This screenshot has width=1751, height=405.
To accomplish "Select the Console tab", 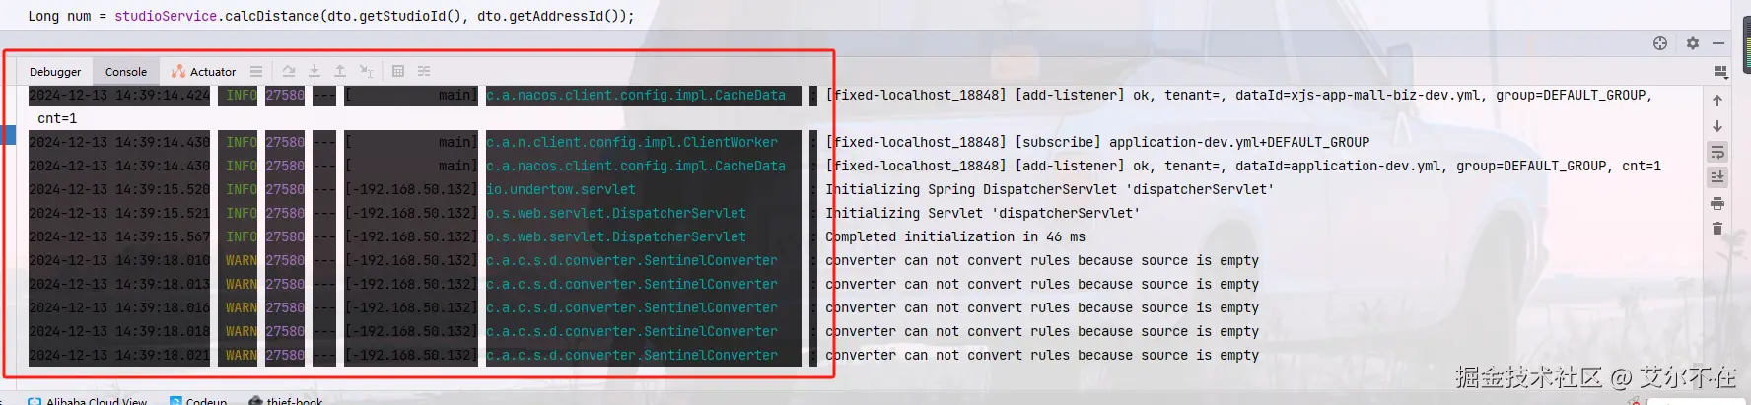I will point(126,72).
